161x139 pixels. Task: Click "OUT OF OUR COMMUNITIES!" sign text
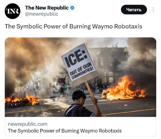82,71
